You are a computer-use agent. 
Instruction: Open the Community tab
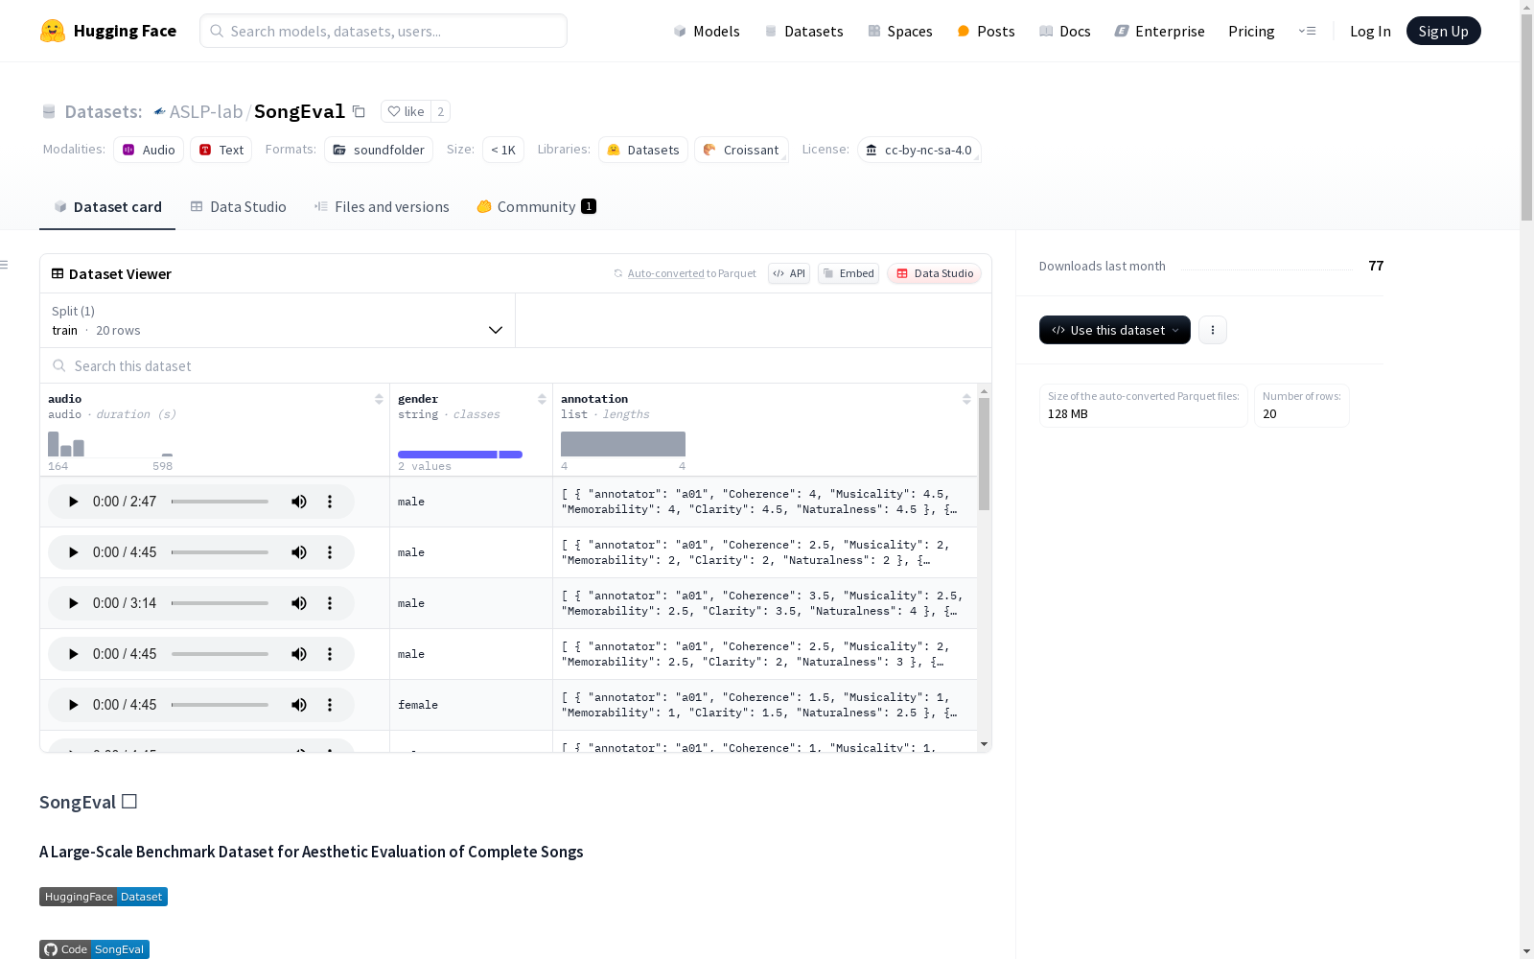[537, 207]
